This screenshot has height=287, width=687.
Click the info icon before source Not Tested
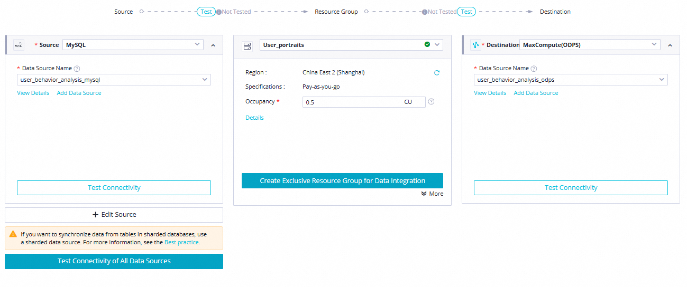pos(219,12)
